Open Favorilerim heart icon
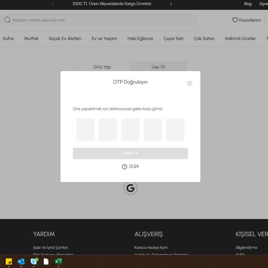Screen dimensions: 268x268 [x=235, y=20]
